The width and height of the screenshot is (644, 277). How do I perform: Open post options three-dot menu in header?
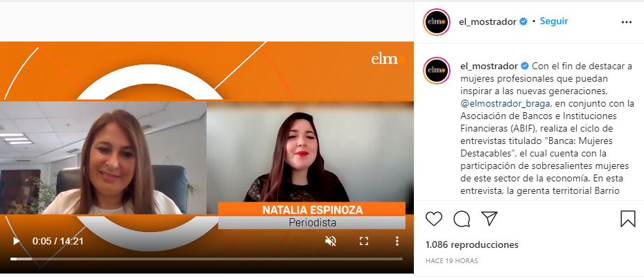627,22
